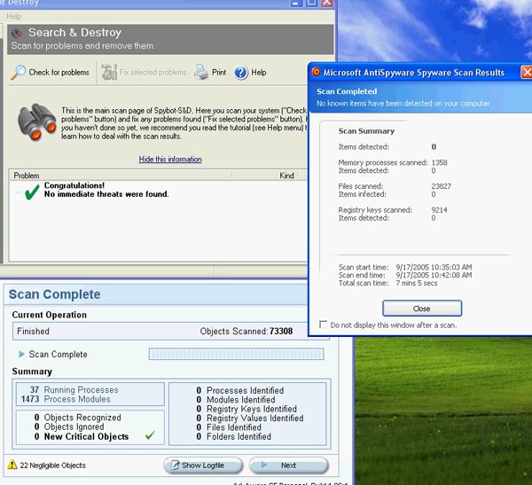
Task: Click the green checkmark next to Congratulations
Action: click(32, 192)
